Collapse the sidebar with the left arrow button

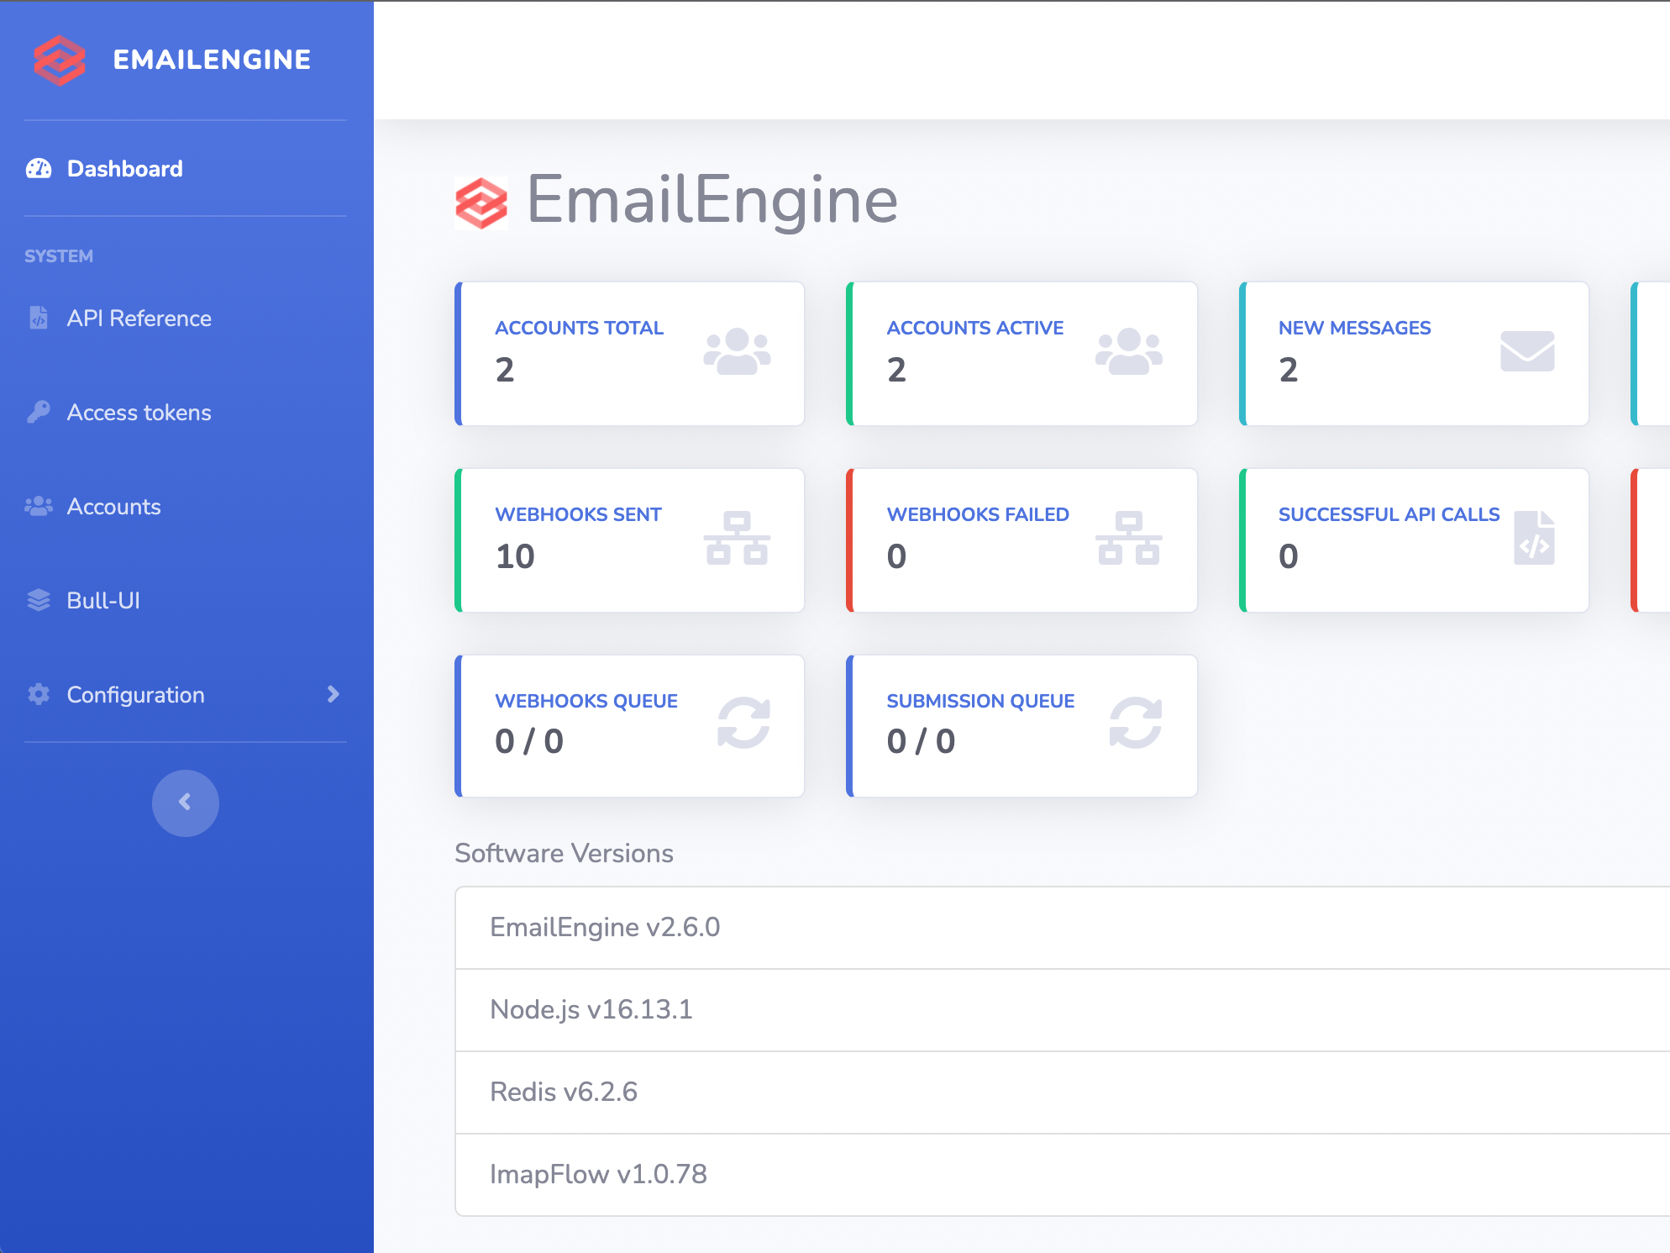[185, 803]
